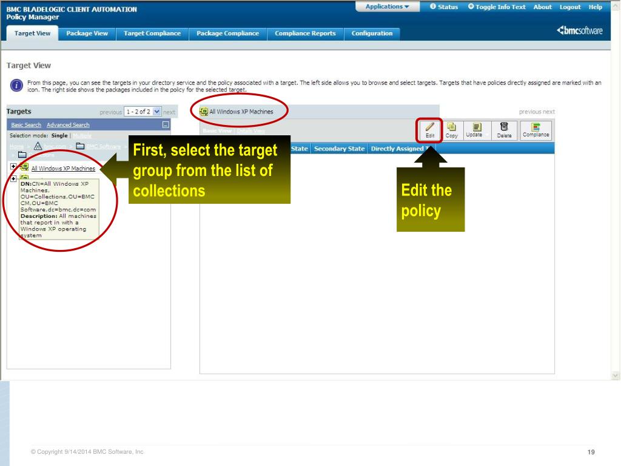621x466 pixels.
Task: Select All Windows XP Machines target
Action: click(x=63, y=169)
